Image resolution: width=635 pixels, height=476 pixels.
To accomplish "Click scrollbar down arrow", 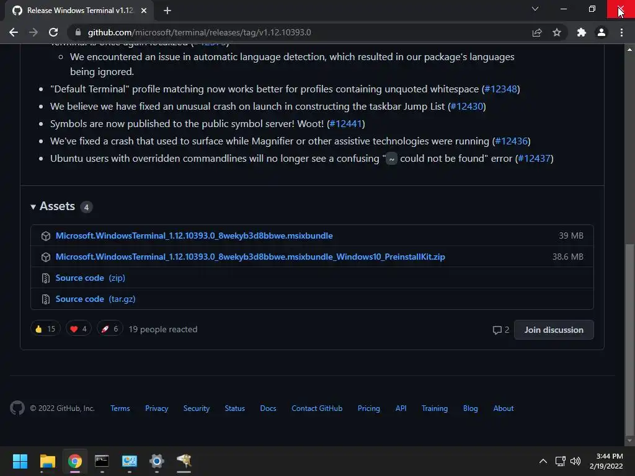I will [629, 441].
